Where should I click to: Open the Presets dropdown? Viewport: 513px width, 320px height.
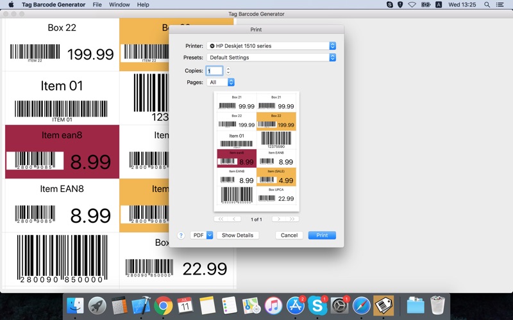tap(271, 58)
